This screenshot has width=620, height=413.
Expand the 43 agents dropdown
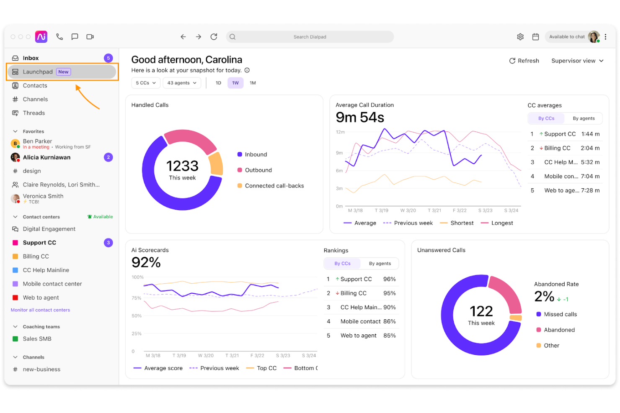[182, 83]
